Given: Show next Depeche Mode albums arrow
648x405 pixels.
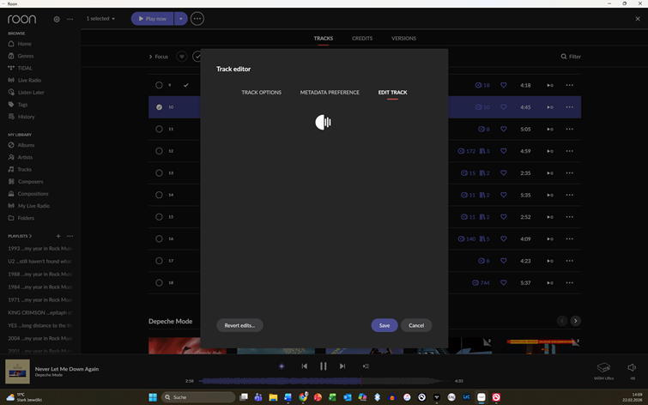Looking at the screenshot, I should pyautogui.click(x=575, y=321).
